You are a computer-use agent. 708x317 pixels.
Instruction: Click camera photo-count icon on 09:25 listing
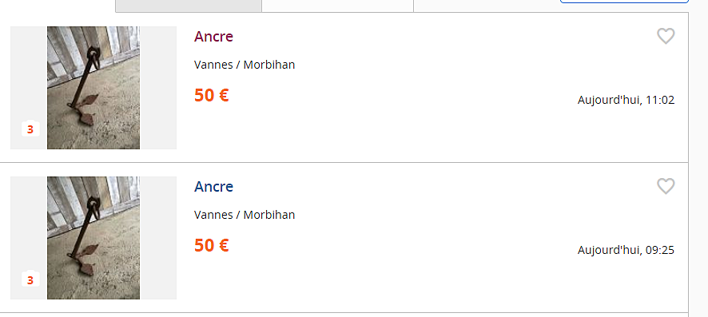pyautogui.click(x=30, y=279)
